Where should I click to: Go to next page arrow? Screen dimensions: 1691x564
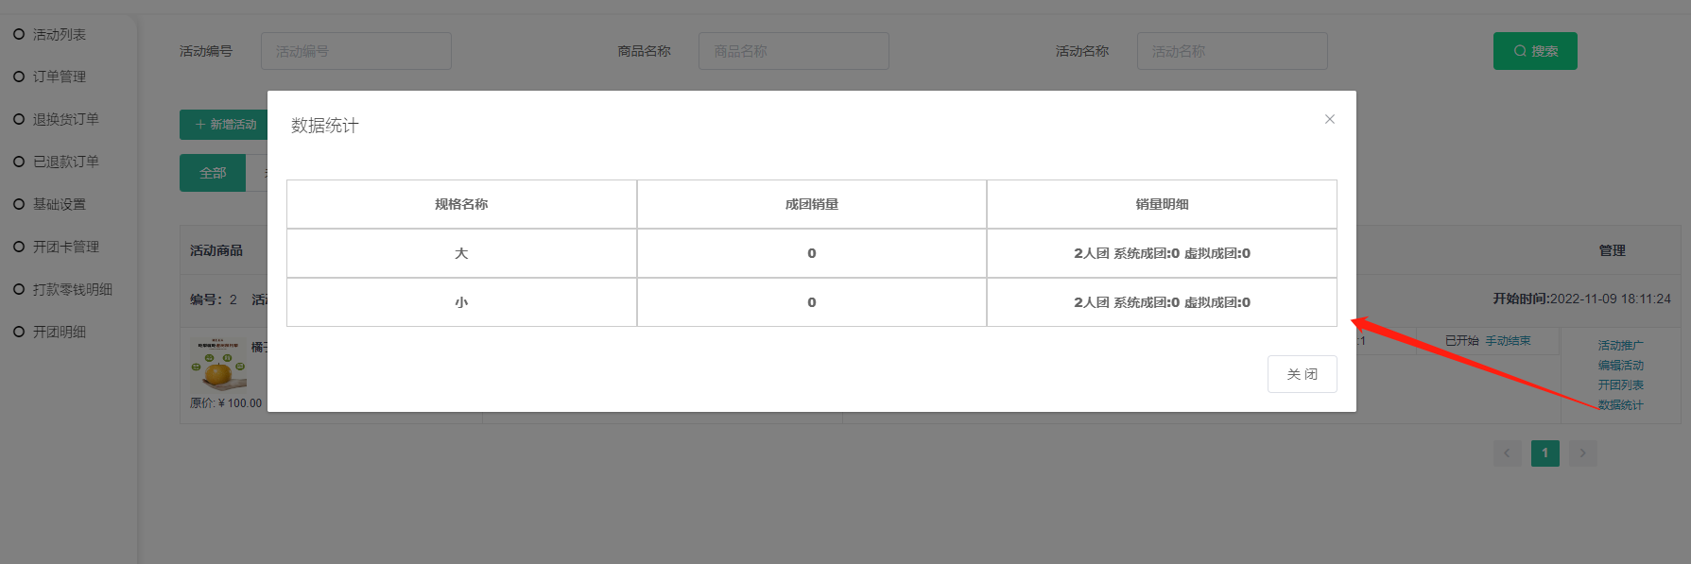pyautogui.click(x=1583, y=453)
